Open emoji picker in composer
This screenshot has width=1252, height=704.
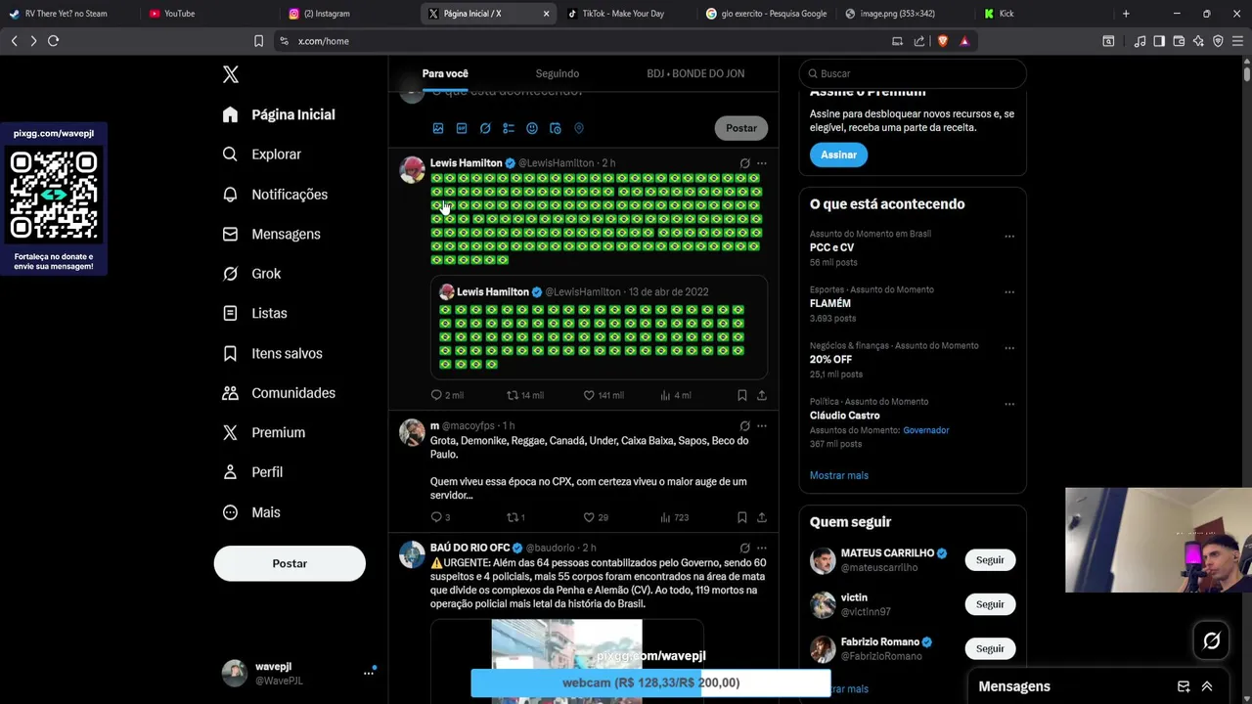[532, 128]
